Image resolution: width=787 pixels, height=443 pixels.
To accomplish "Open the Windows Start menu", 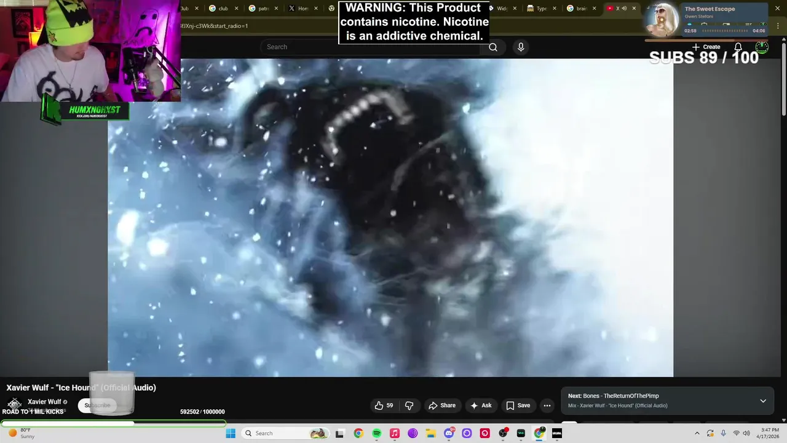I will click(231, 433).
